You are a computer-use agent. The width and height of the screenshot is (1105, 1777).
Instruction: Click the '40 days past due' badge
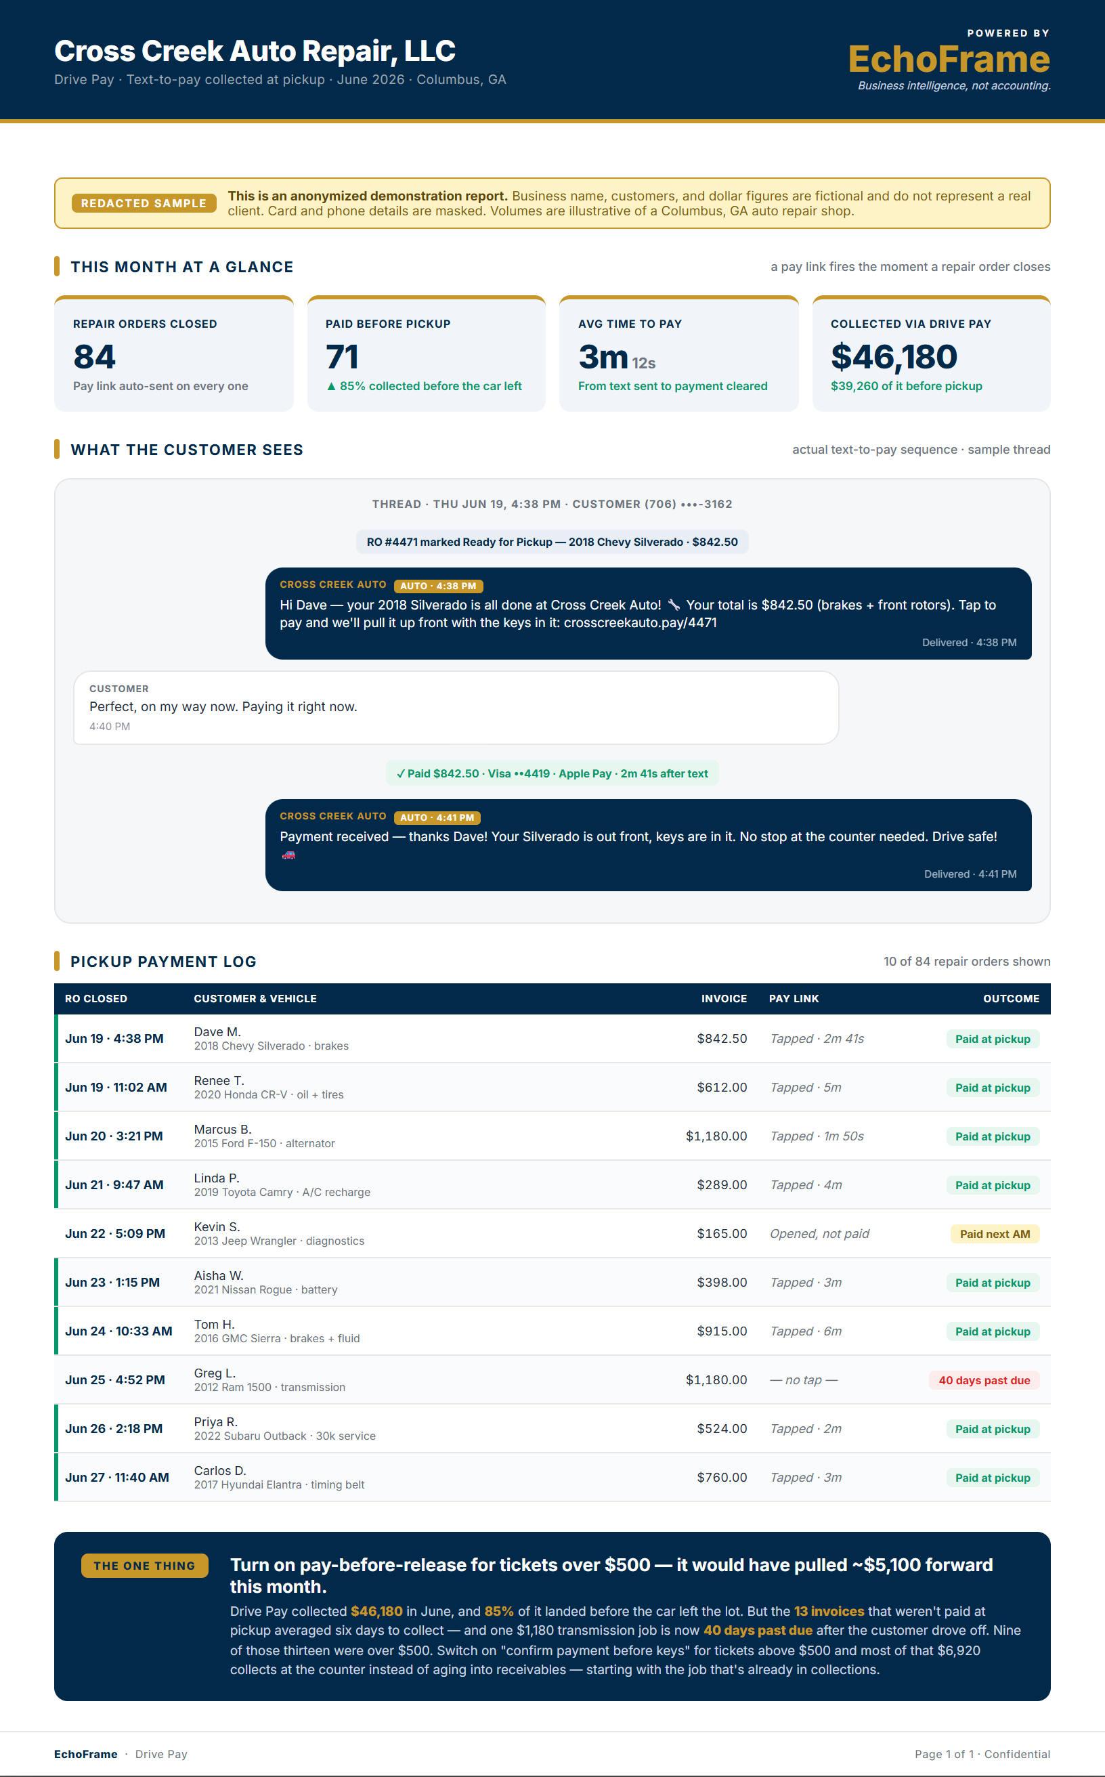(984, 1380)
